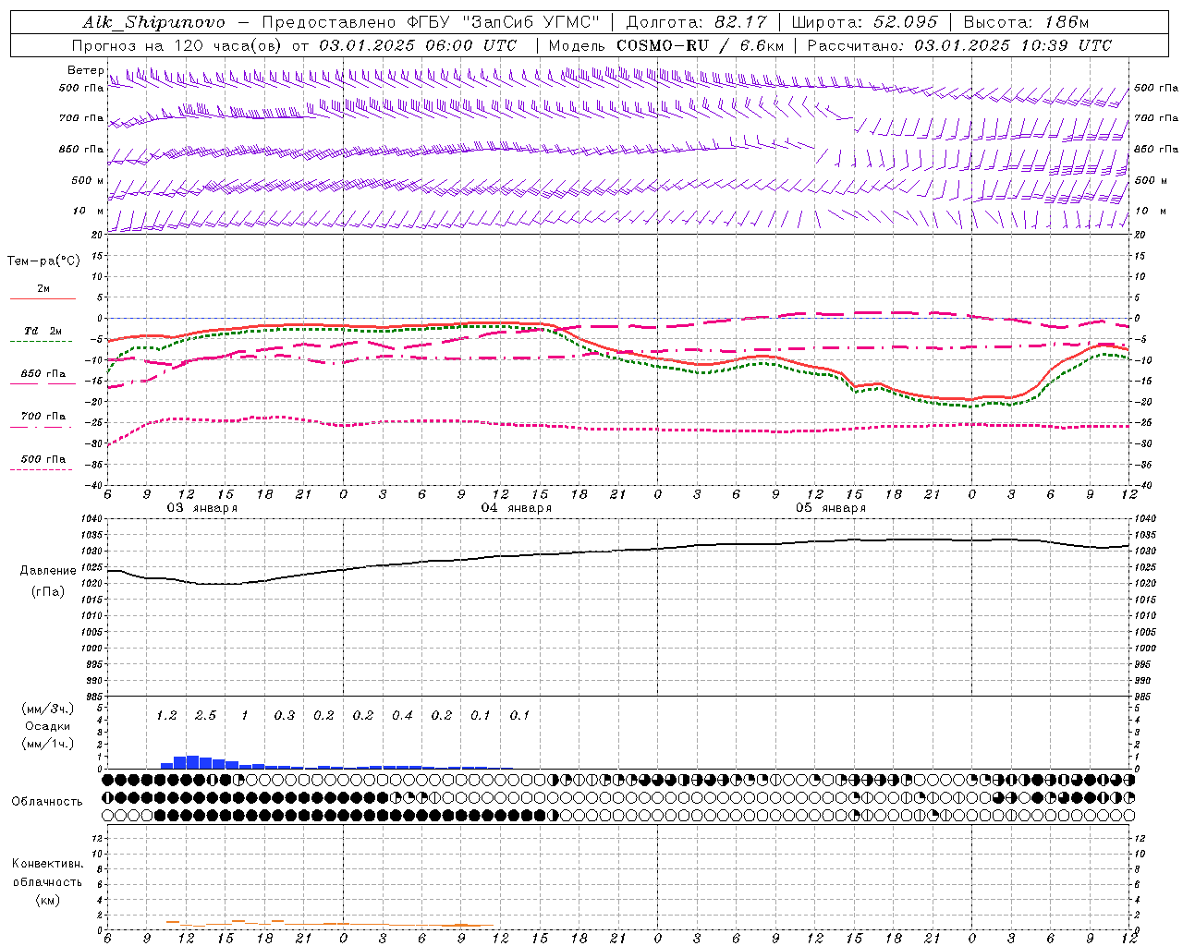The width and height of the screenshot is (1183, 946).
Task: Select the forecast start time 03.01.2025 06:00 UTC
Action: point(418,45)
